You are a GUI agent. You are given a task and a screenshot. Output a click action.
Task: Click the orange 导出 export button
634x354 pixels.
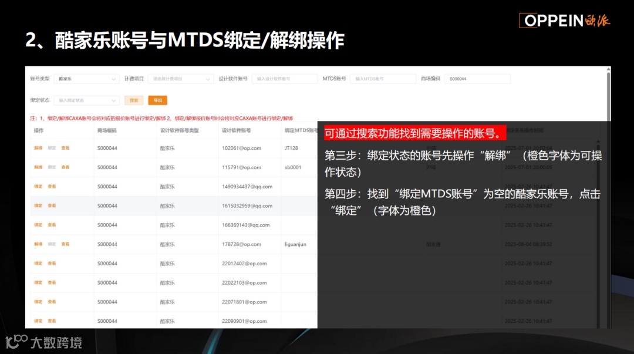point(158,100)
